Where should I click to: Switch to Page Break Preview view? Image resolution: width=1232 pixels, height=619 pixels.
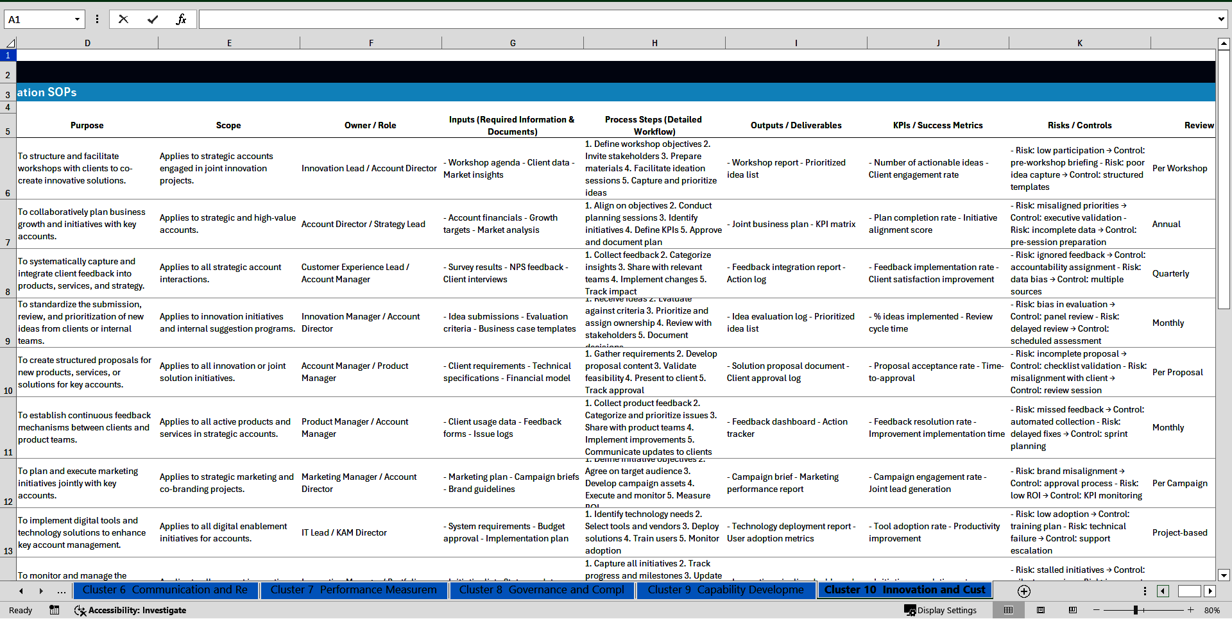pos(1073,610)
